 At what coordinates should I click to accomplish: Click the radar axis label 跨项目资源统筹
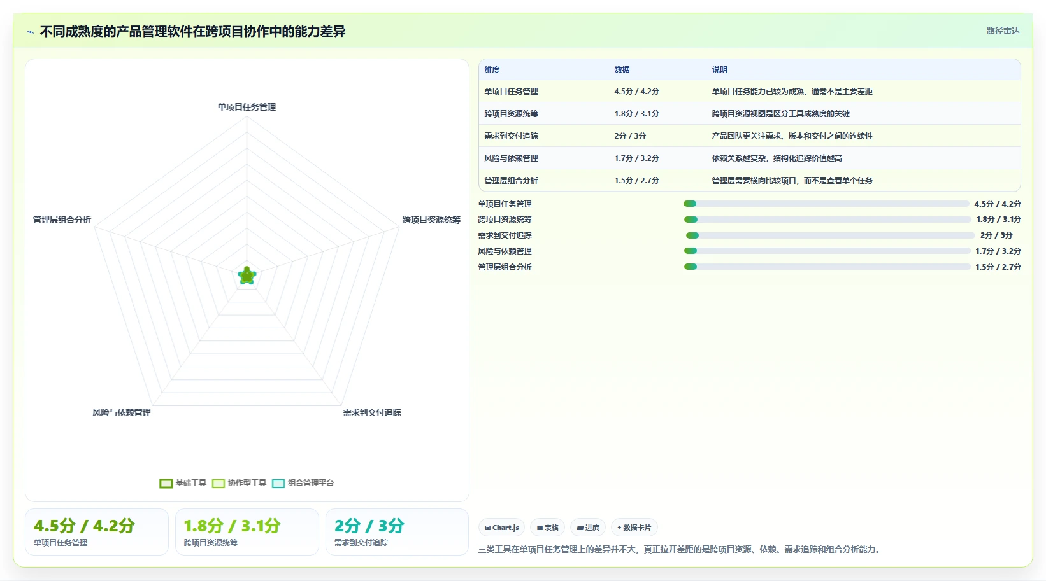point(431,220)
